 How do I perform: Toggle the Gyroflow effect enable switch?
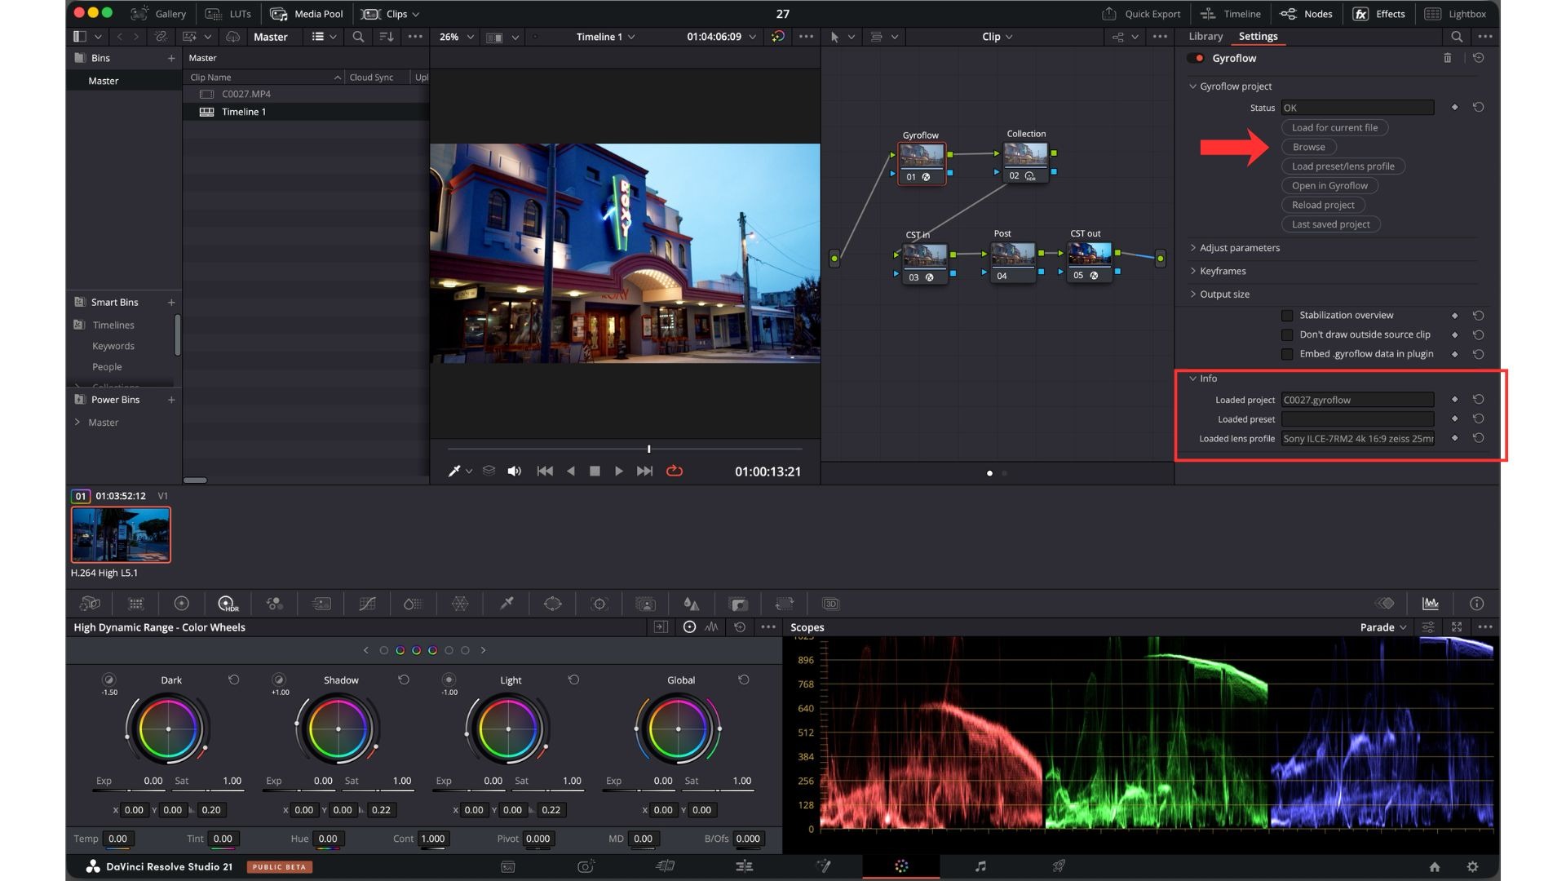point(1197,58)
